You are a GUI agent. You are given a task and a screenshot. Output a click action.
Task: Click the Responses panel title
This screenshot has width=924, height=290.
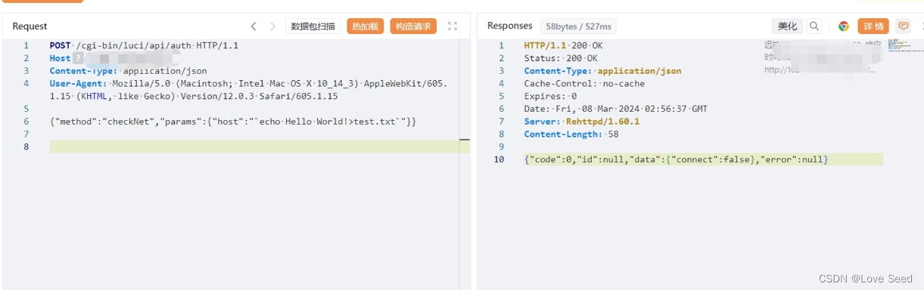click(x=510, y=26)
